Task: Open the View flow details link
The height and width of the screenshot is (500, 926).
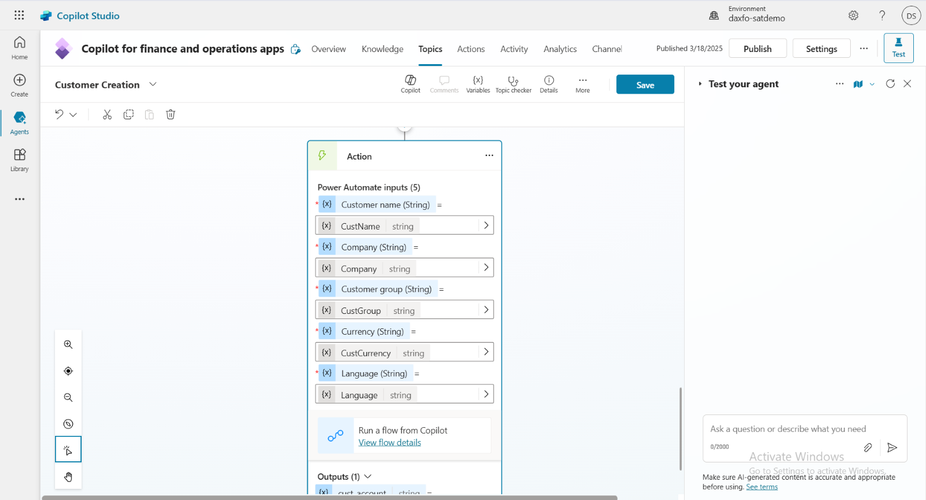Action: (389, 443)
